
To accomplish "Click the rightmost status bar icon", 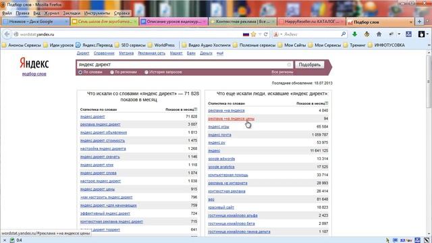I will tap(427, 240).
